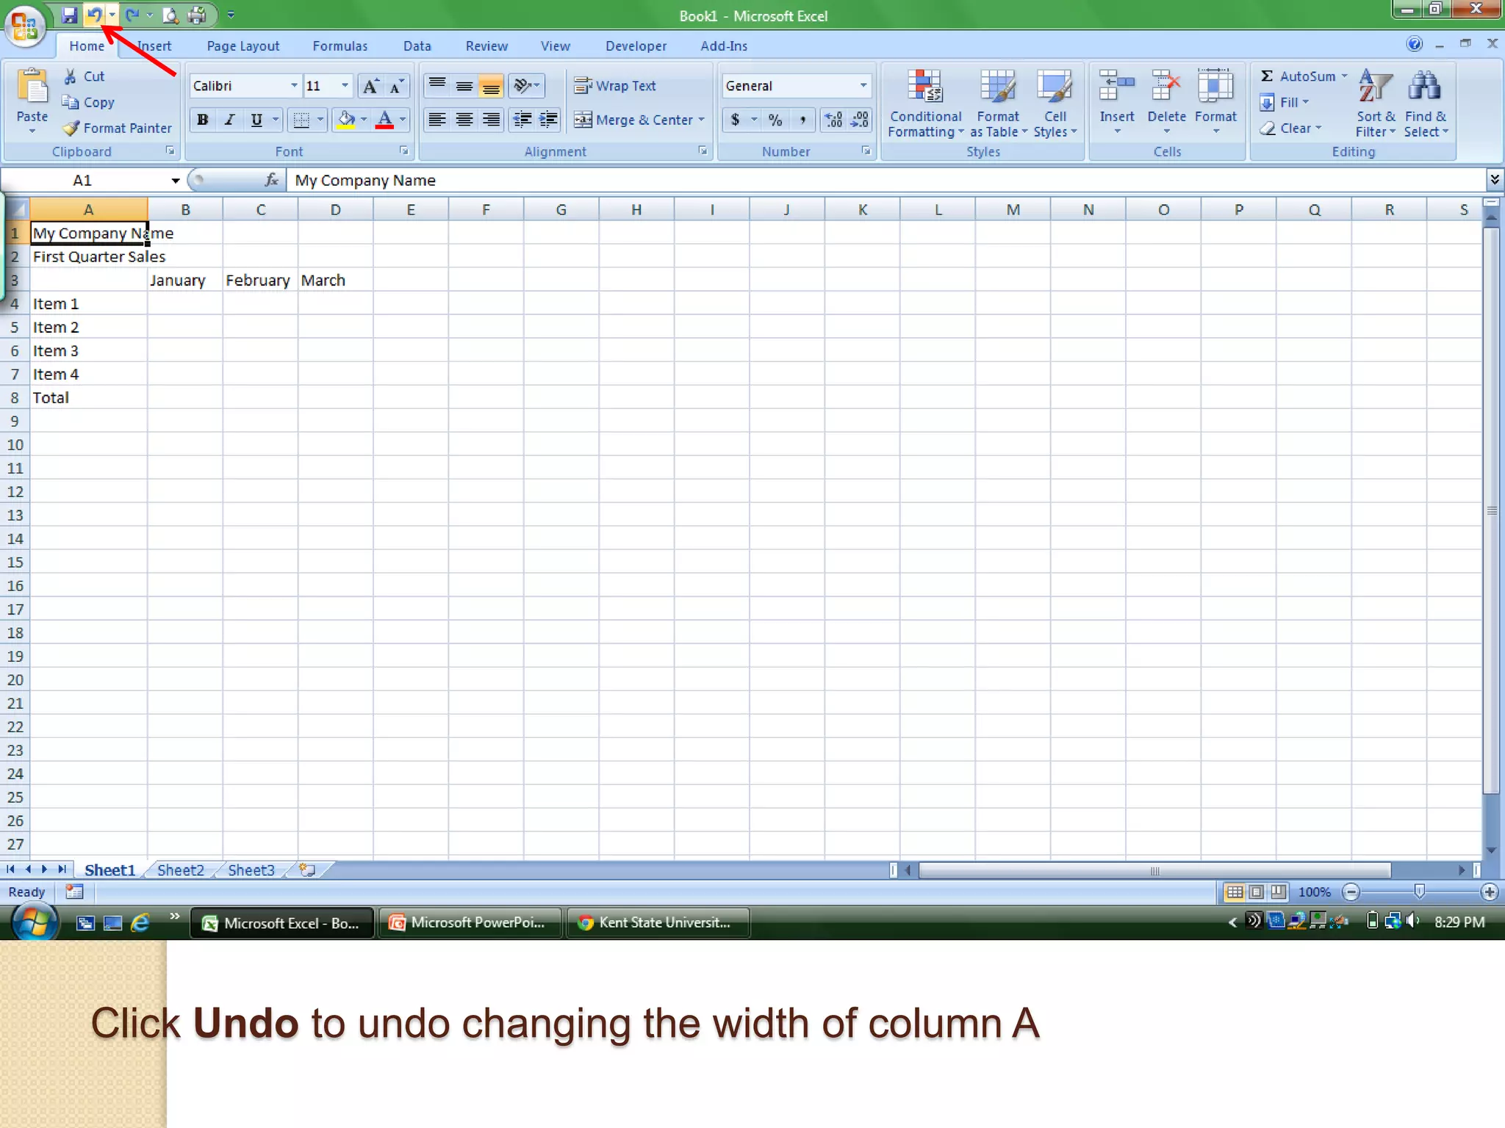The image size is (1505, 1128).
Task: Increase indent of cell contents
Action: (548, 120)
